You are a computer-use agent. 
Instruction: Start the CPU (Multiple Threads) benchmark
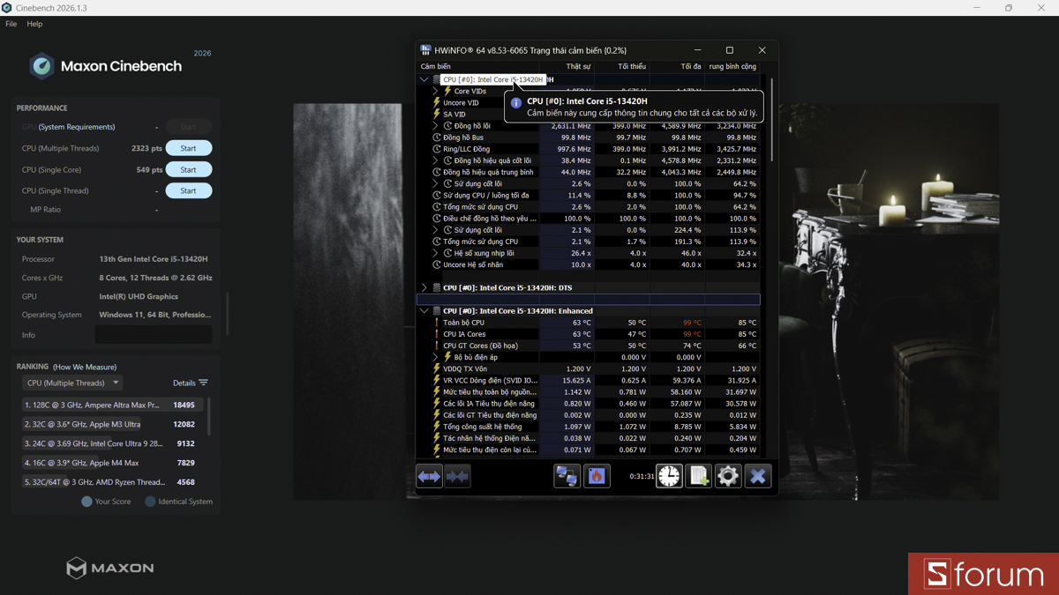(189, 148)
